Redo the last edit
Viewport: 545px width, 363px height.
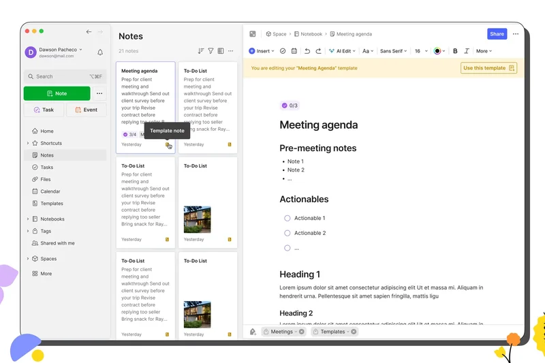(x=318, y=51)
